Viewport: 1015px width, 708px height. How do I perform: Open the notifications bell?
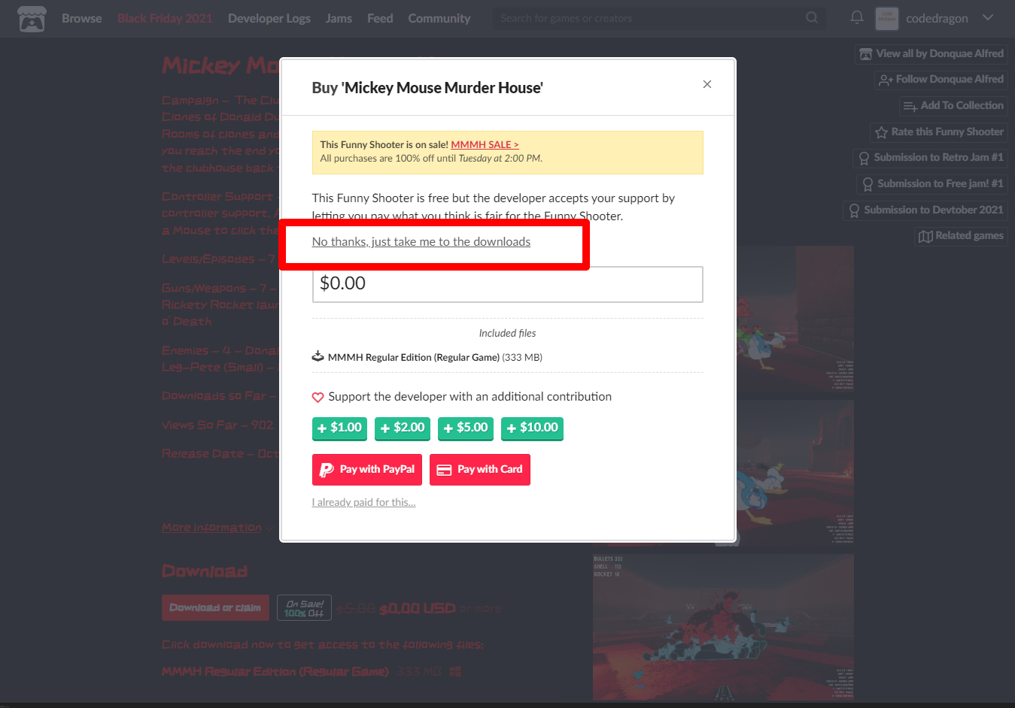[856, 17]
